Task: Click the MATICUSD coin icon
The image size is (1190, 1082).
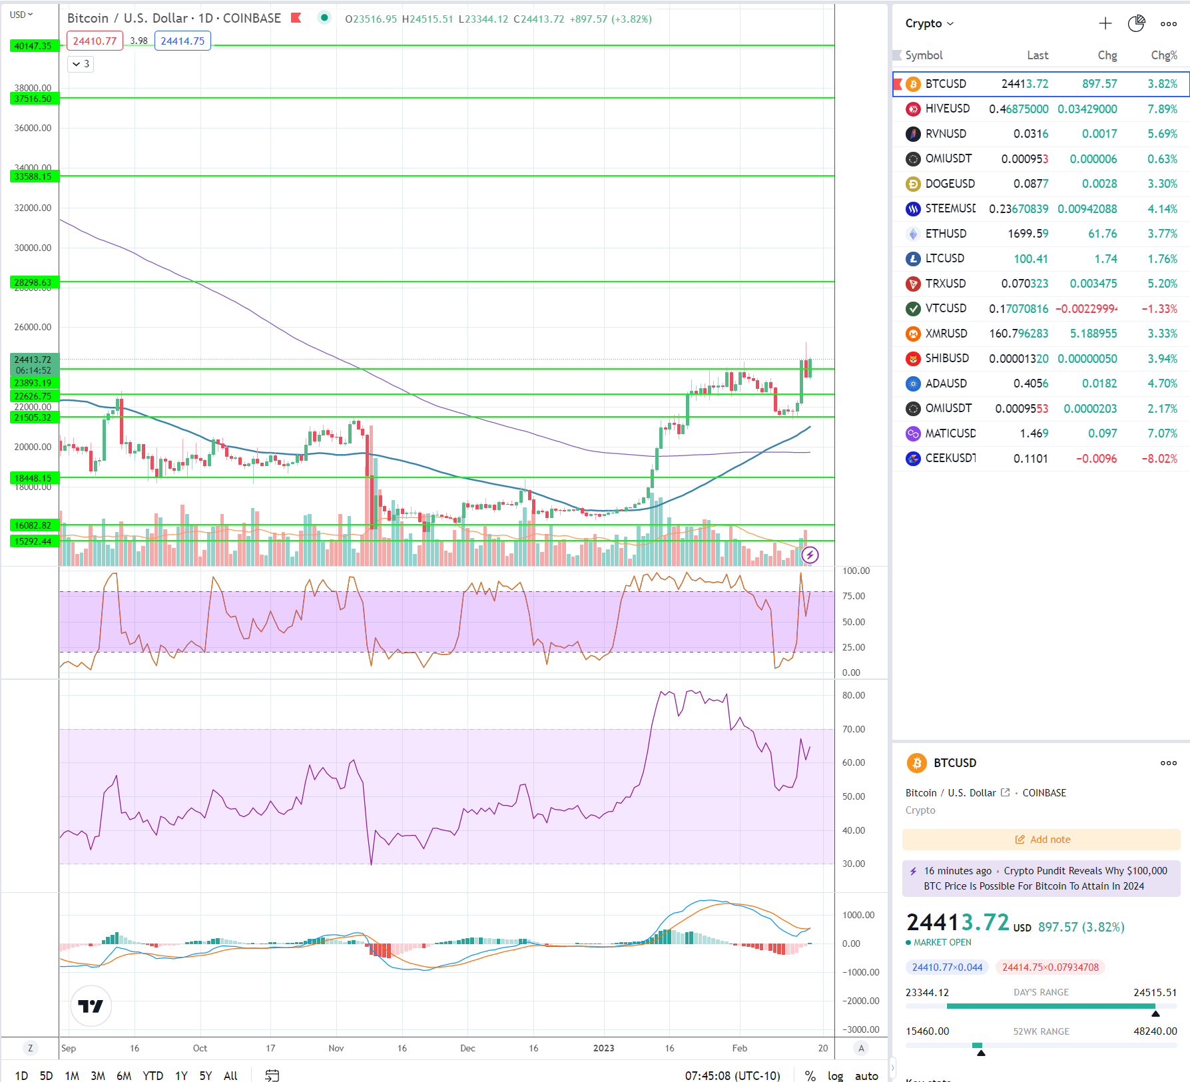Action: click(x=913, y=433)
